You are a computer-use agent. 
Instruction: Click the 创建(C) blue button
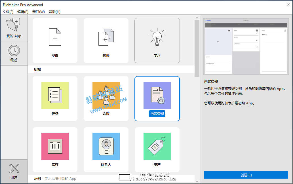tap(246, 175)
